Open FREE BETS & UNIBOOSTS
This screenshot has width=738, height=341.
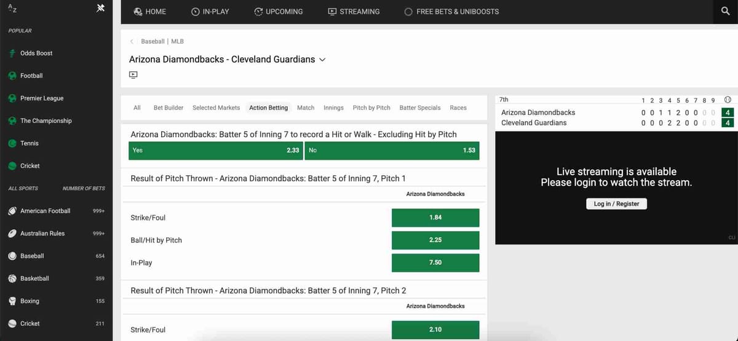[452, 12]
